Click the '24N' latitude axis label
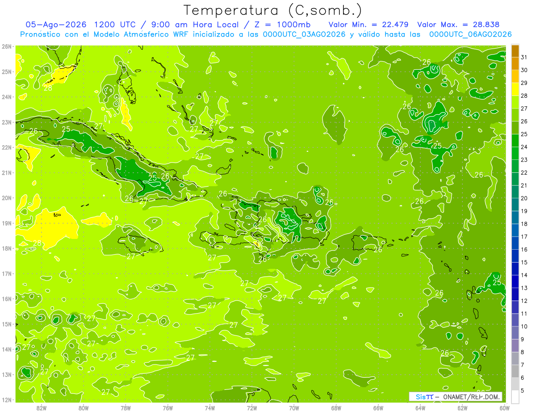Screen dimensions: 536x414 pos(7,97)
